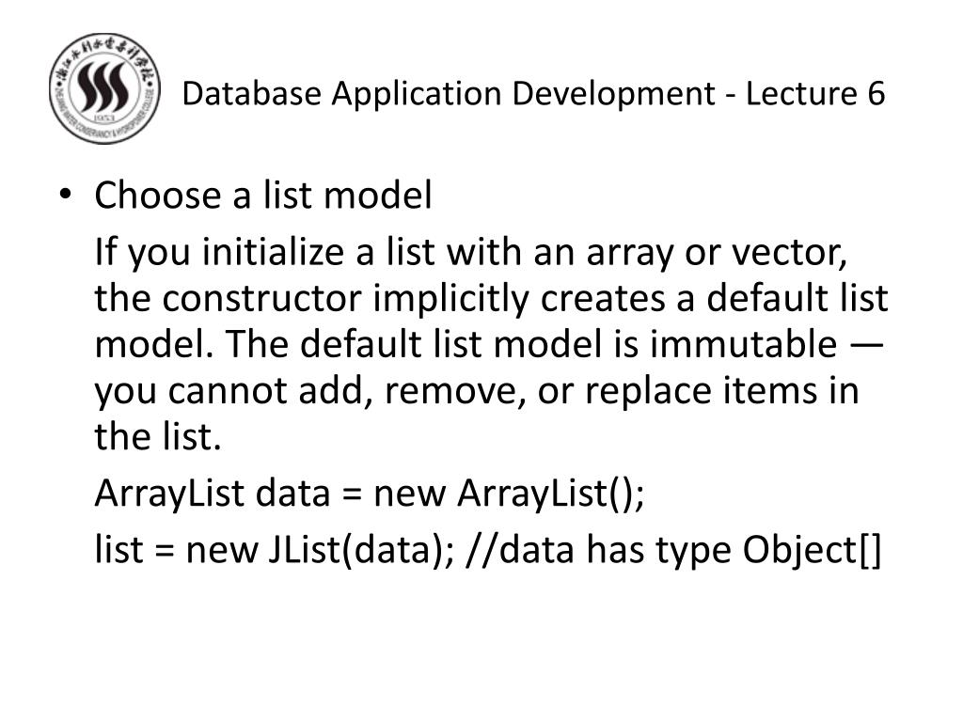Click the em dash after immutable
The image size is (963, 722).
[866, 345]
